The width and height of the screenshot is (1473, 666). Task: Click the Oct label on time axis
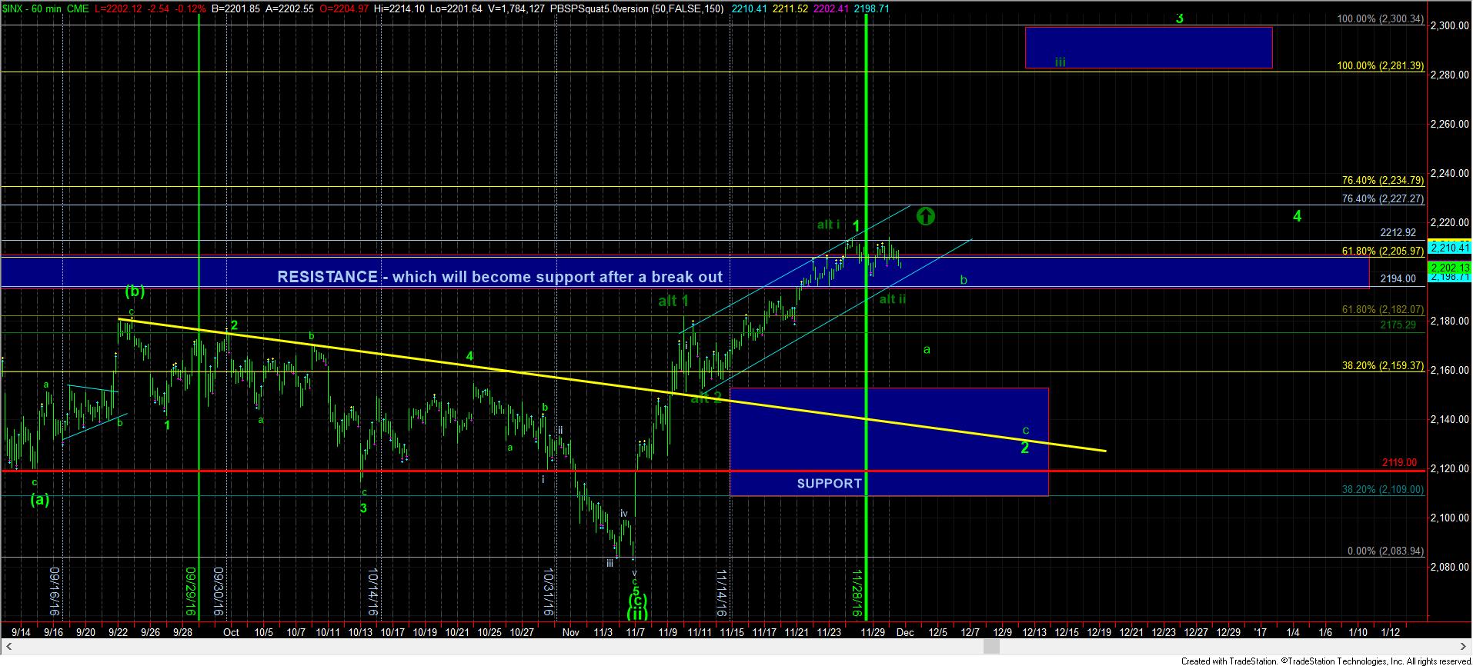[231, 632]
